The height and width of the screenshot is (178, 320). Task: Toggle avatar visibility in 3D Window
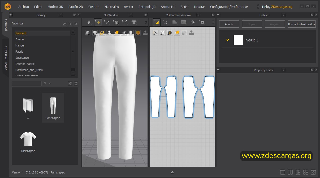(109, 33)
